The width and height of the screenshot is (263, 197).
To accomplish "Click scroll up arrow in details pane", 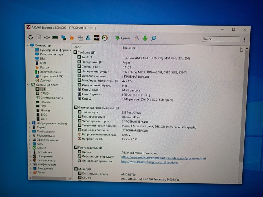I will tap(247, 49).
